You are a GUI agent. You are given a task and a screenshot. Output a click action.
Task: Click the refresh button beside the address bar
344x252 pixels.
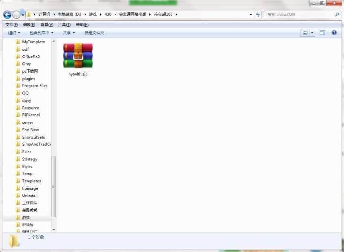[x=258, y=14]
